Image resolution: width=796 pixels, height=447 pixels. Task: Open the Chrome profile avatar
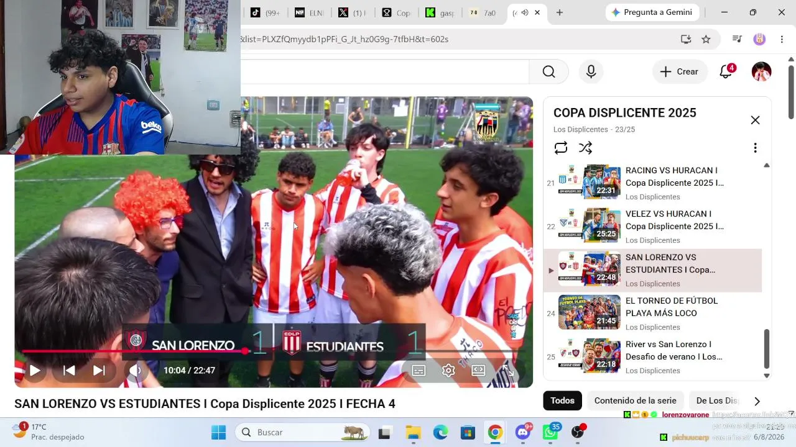759,39
